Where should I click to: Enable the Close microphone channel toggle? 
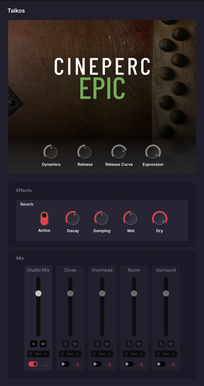pyautogui.click(x=65, y=364)
